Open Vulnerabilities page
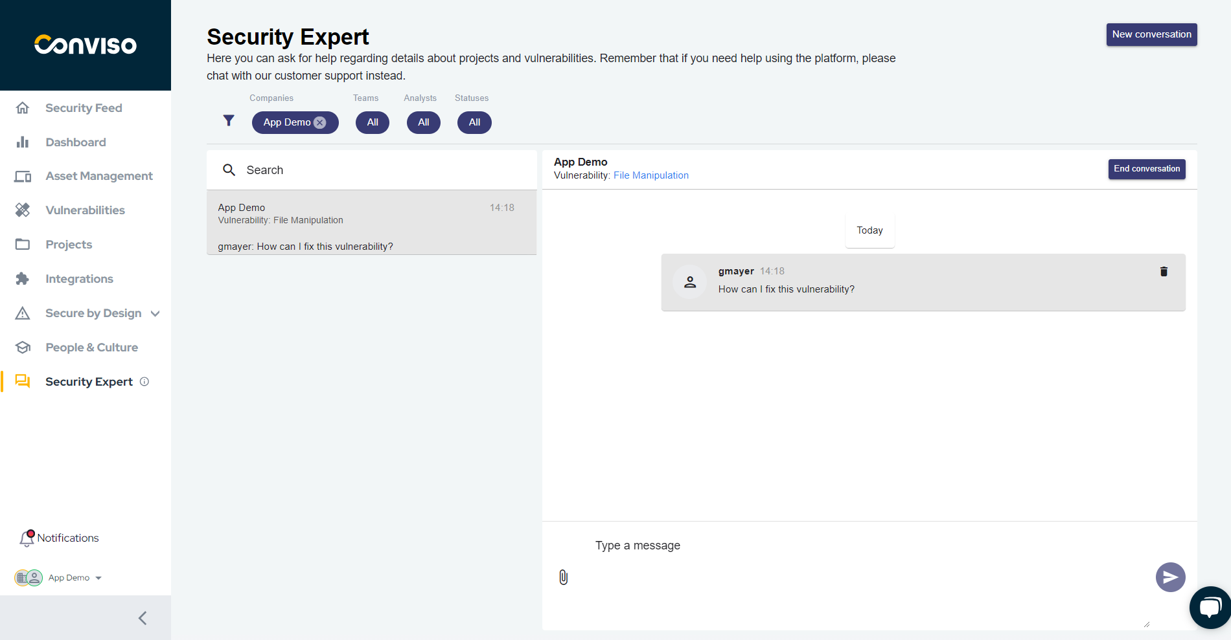This screenshot has width=1231, height=640. pos(85,210)
